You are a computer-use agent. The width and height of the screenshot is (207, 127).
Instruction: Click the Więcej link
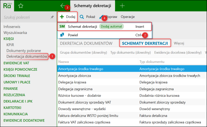(x=179, y=43)
